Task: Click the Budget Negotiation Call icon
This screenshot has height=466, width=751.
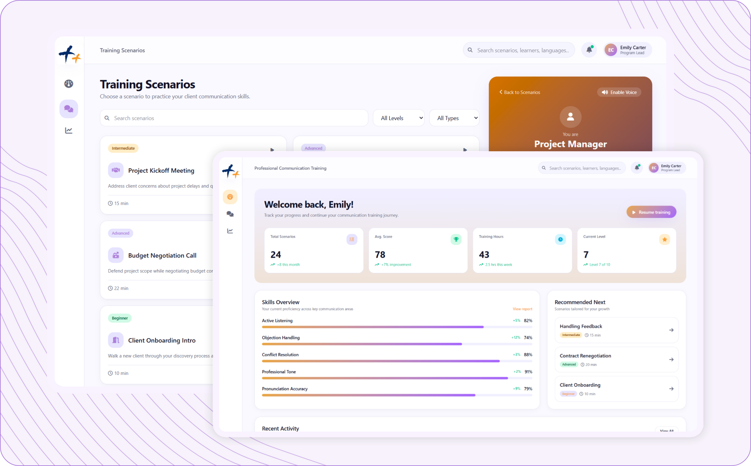Action: (116, 255)
